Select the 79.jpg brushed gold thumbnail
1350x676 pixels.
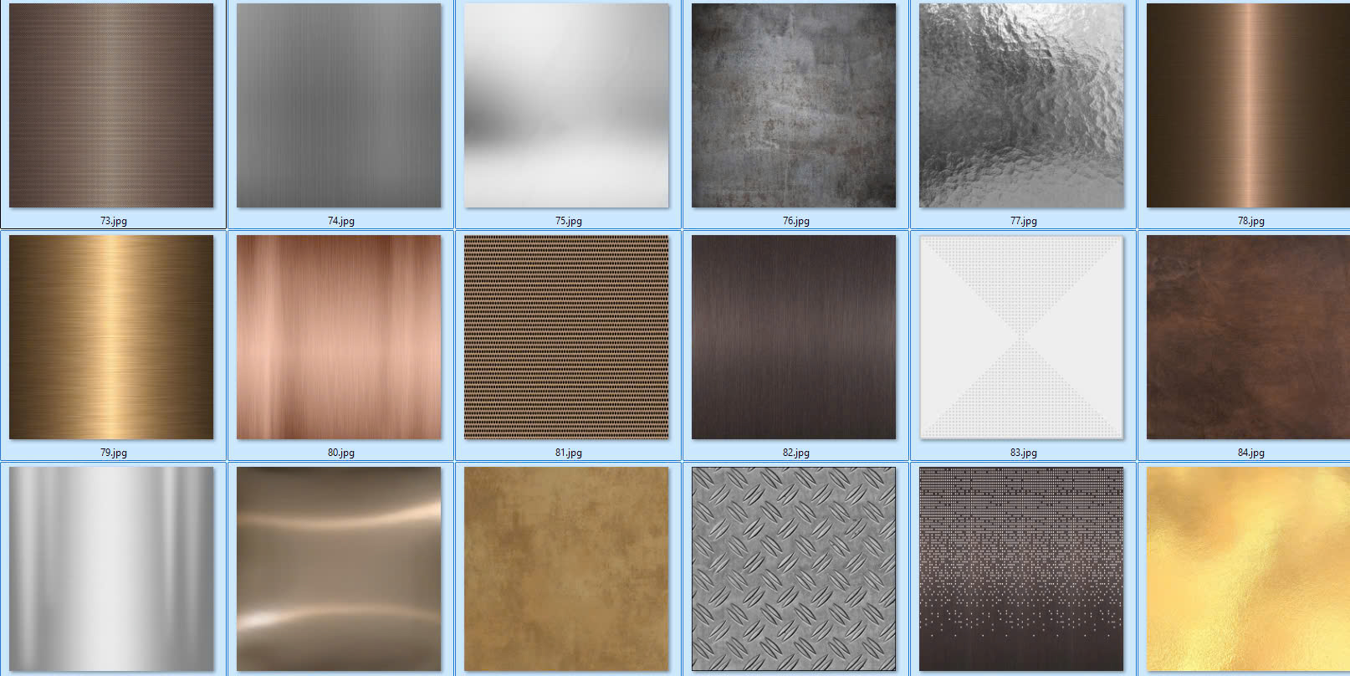(x=111, y=337)
